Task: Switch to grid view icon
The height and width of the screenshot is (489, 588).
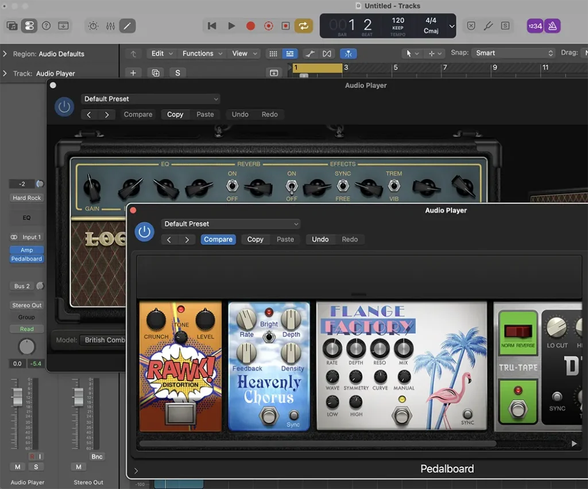Action: (273, 53)
